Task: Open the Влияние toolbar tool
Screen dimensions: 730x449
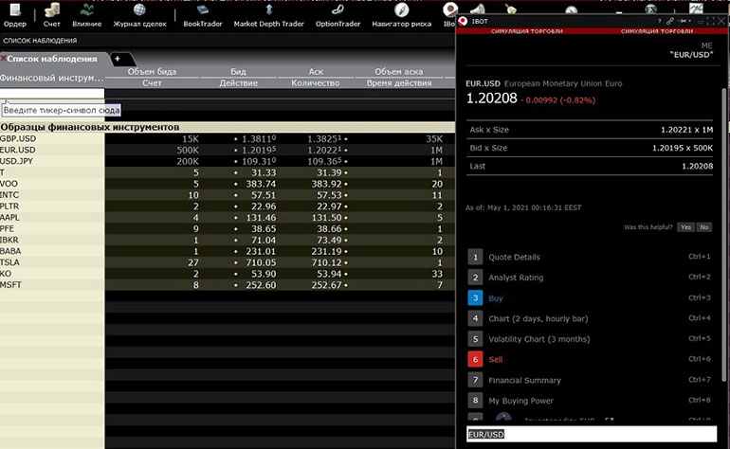Action: pos(86,15)
